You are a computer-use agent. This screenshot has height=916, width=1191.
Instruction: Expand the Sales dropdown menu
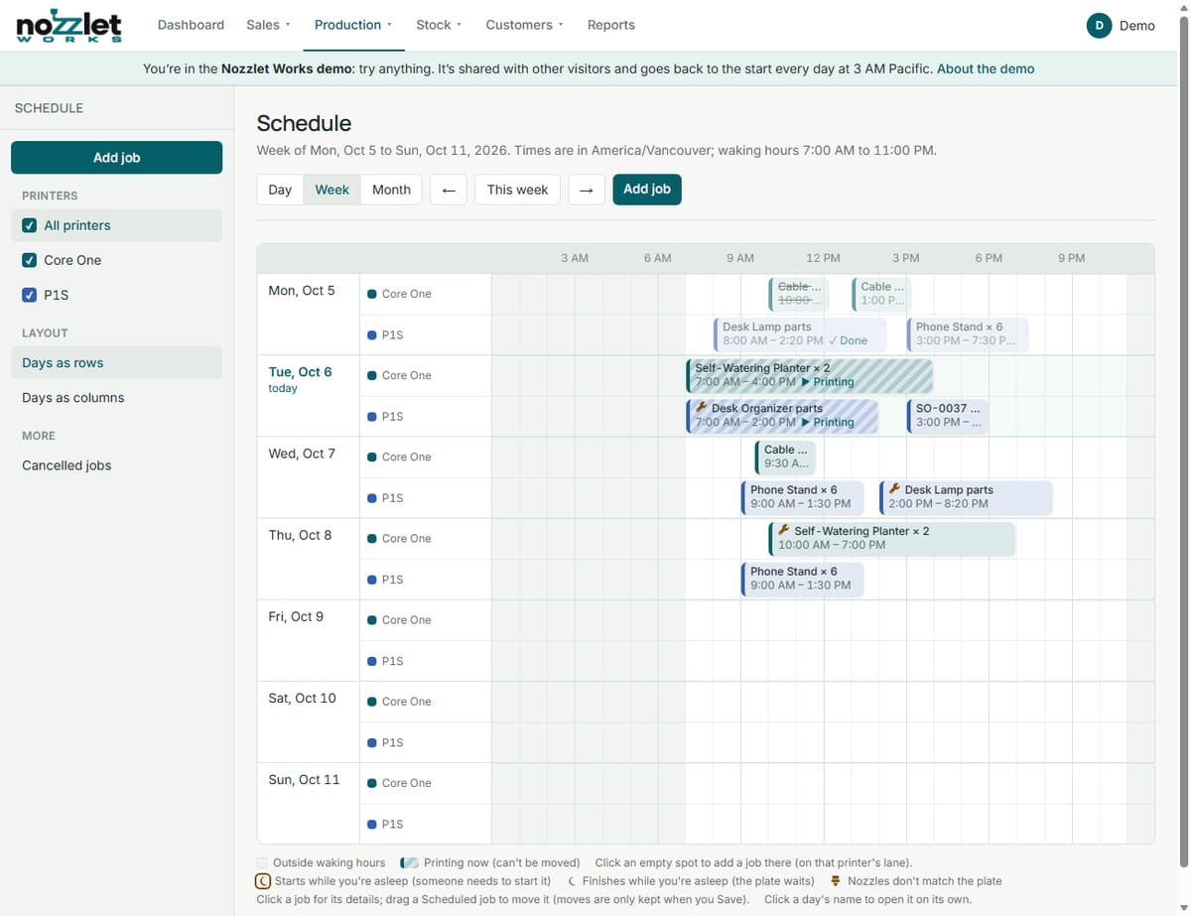click(x=268, y=25)
